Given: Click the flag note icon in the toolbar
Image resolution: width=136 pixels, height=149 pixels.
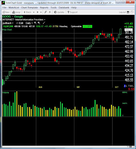Looking at the screenshot, I should tap(46, 12).
